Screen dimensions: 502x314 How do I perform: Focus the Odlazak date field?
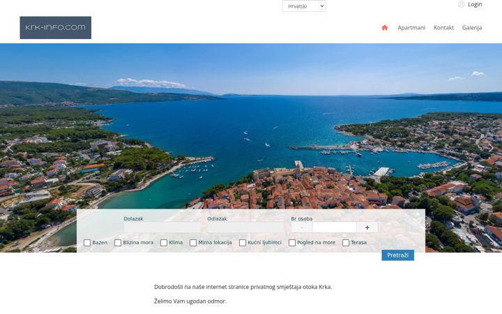[x=245, y=227]
